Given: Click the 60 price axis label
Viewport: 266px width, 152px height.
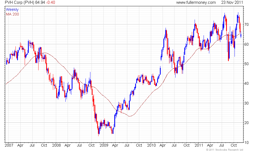Looking at the screenshot, I should (x=246, y=44).
